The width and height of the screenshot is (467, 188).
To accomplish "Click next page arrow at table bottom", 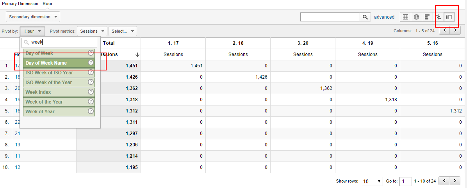I will pyautogui.click(x=455, y=181).
